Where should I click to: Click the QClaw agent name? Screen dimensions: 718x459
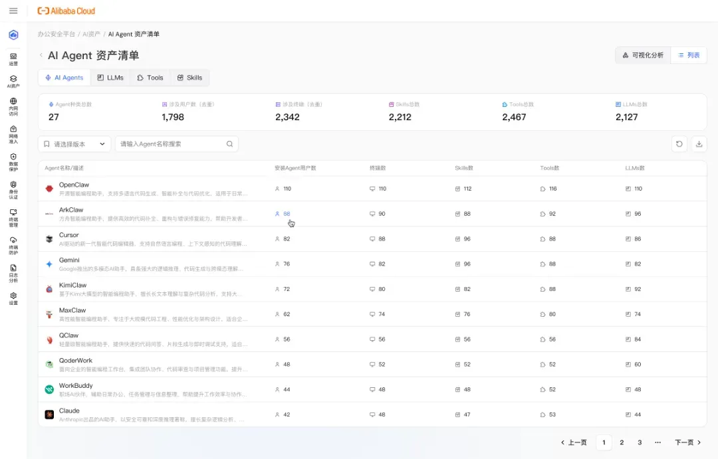tap(68, 335)
